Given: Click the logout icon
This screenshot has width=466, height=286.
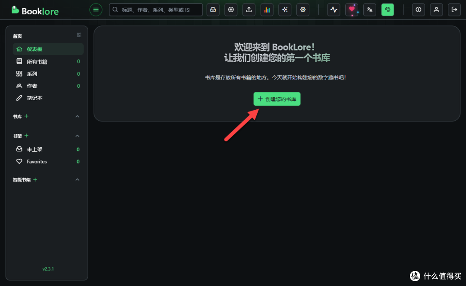Looking at the screenshot, I should pyautogui.click(x=454, y=10).
